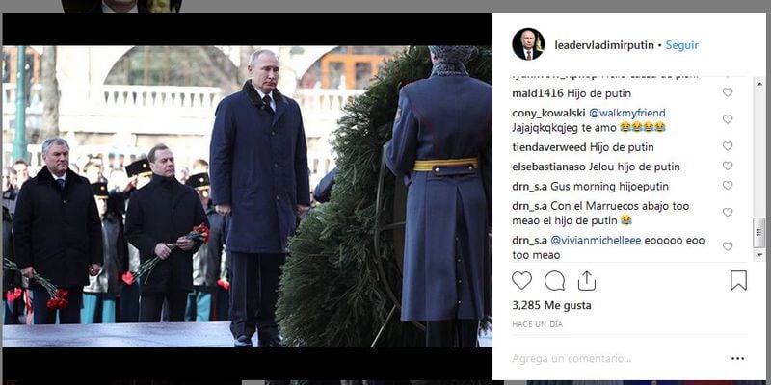Like tiendaverweed's comment heart

pos(728,146)
